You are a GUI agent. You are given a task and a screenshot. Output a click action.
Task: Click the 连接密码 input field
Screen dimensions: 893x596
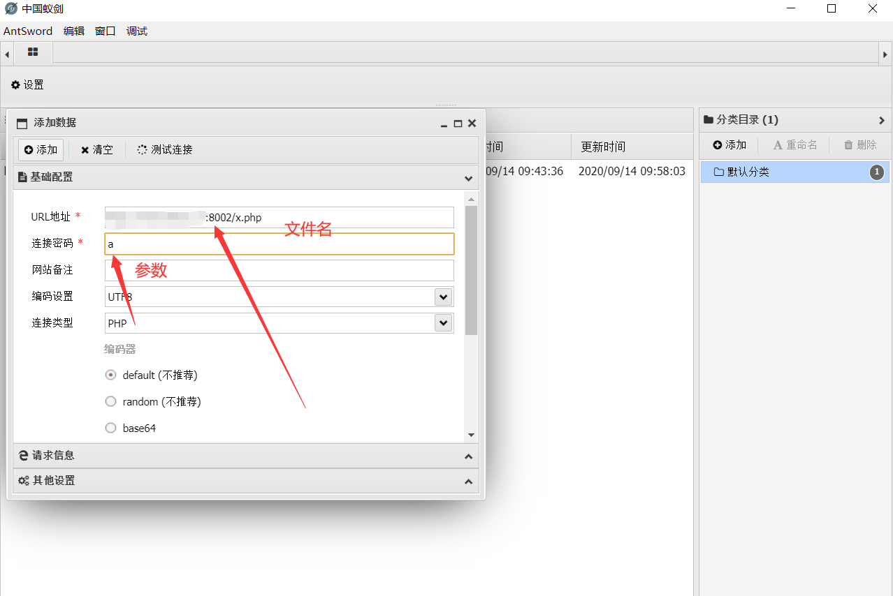[279, 244]
